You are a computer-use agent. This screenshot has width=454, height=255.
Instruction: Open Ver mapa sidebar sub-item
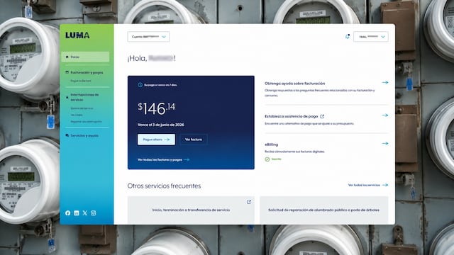click(77, 115)
